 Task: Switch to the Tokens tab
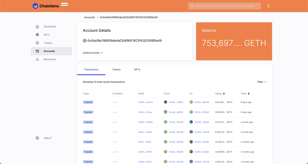pos(116,70)
